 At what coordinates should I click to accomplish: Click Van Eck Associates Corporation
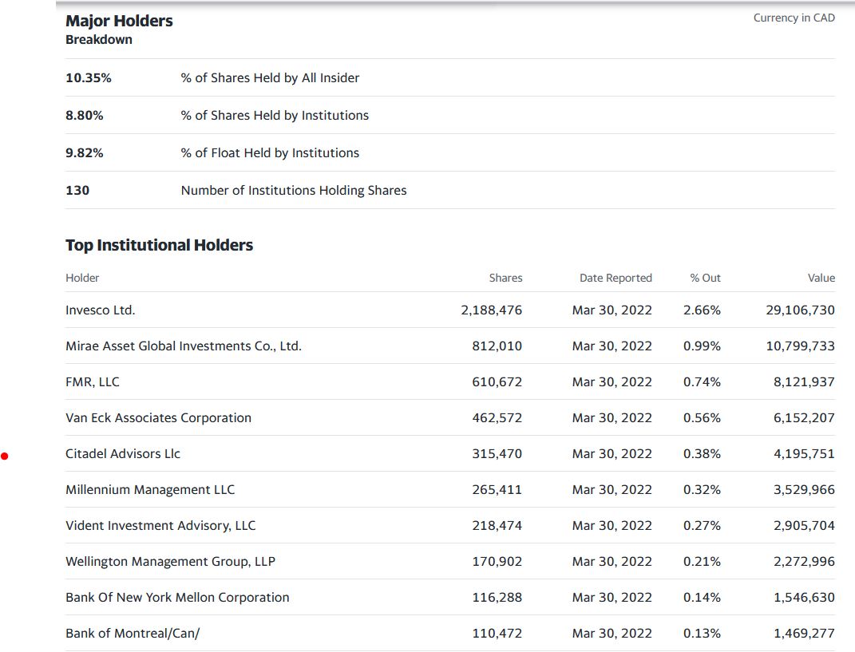[x=158, y=417]
